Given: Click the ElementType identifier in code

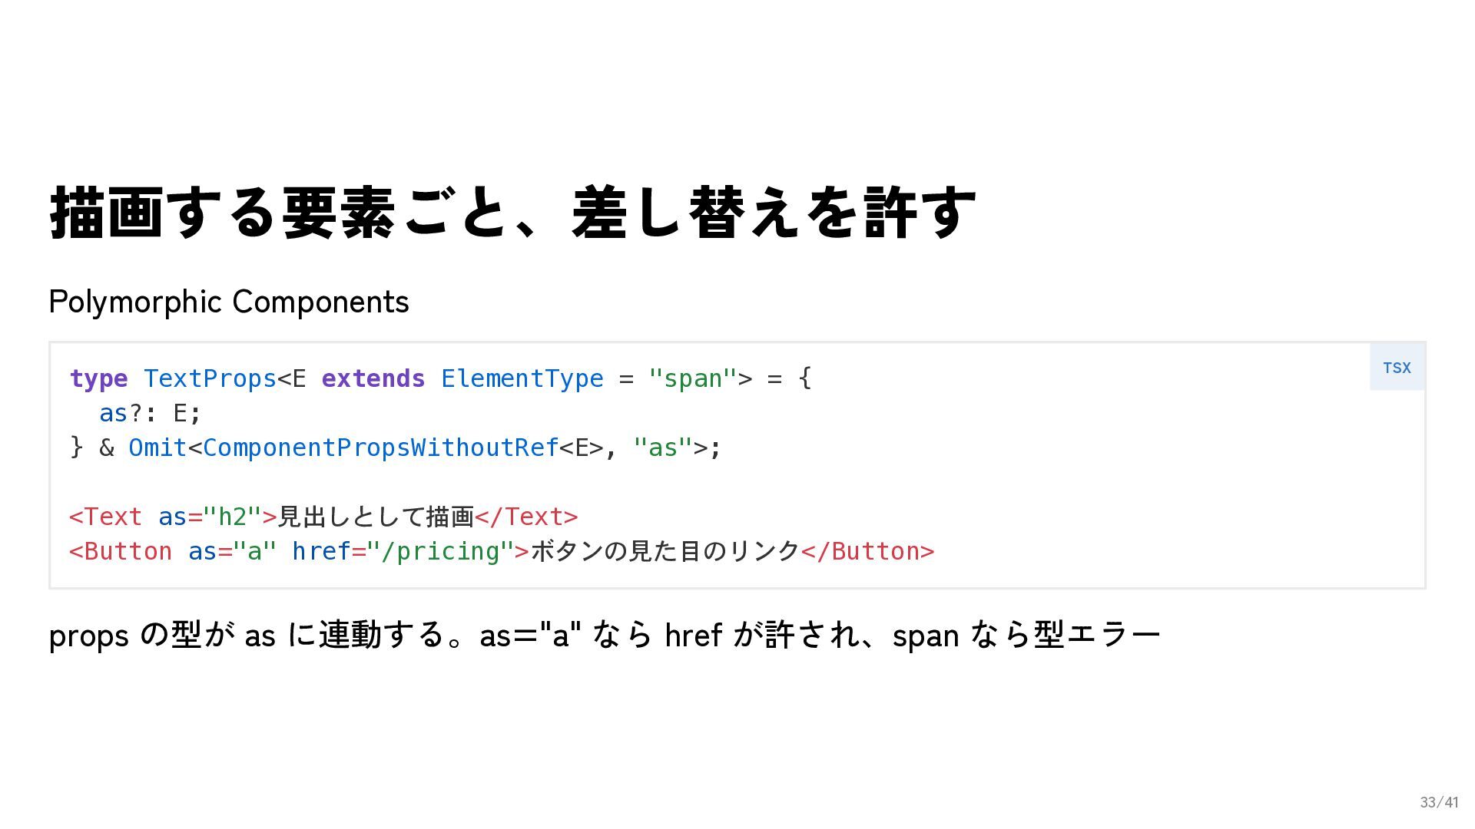Looking at the screenshot, I should 522,378.
